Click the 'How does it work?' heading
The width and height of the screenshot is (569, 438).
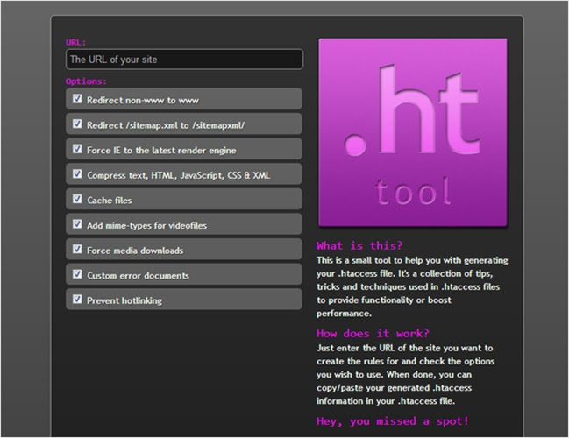373,334
